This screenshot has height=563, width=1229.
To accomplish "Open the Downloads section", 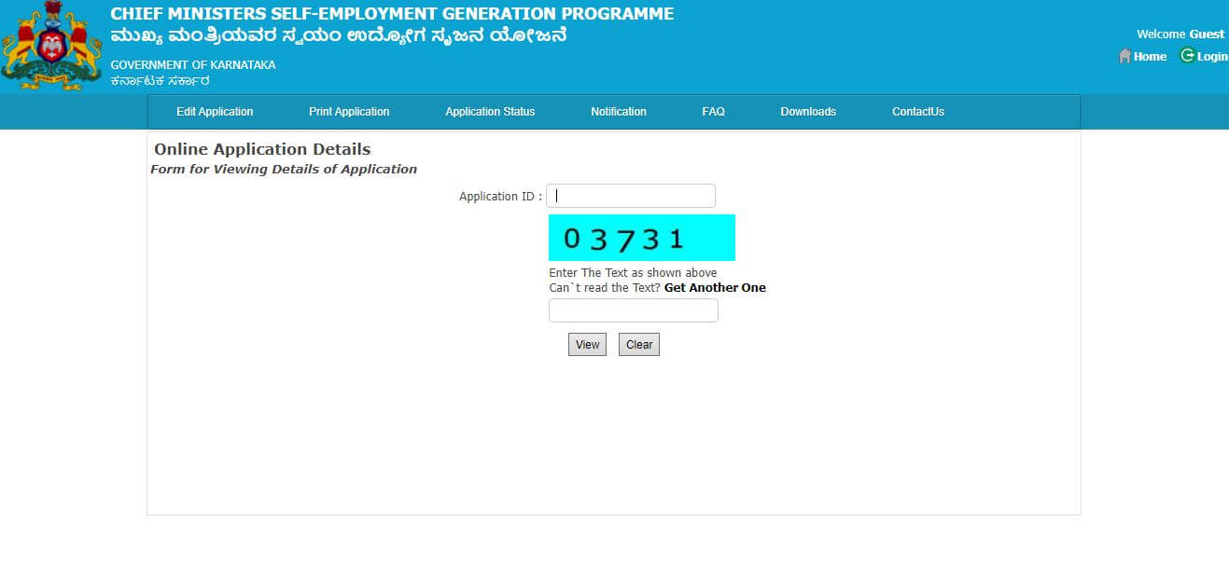I will tap(808, 111).
